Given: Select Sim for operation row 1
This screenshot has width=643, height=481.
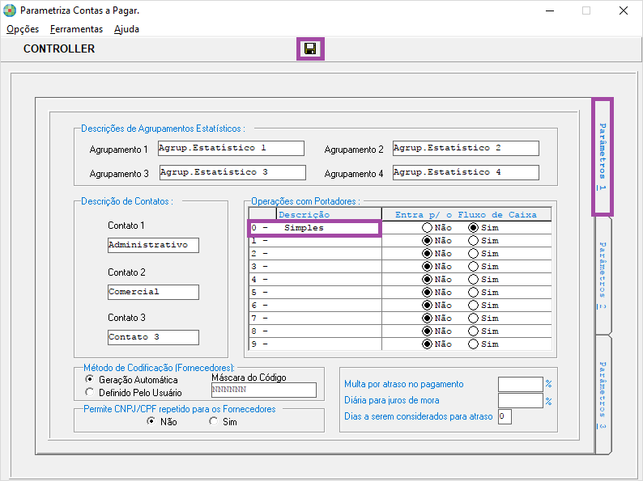Looking at the screenshot, I should pos(473,241).
